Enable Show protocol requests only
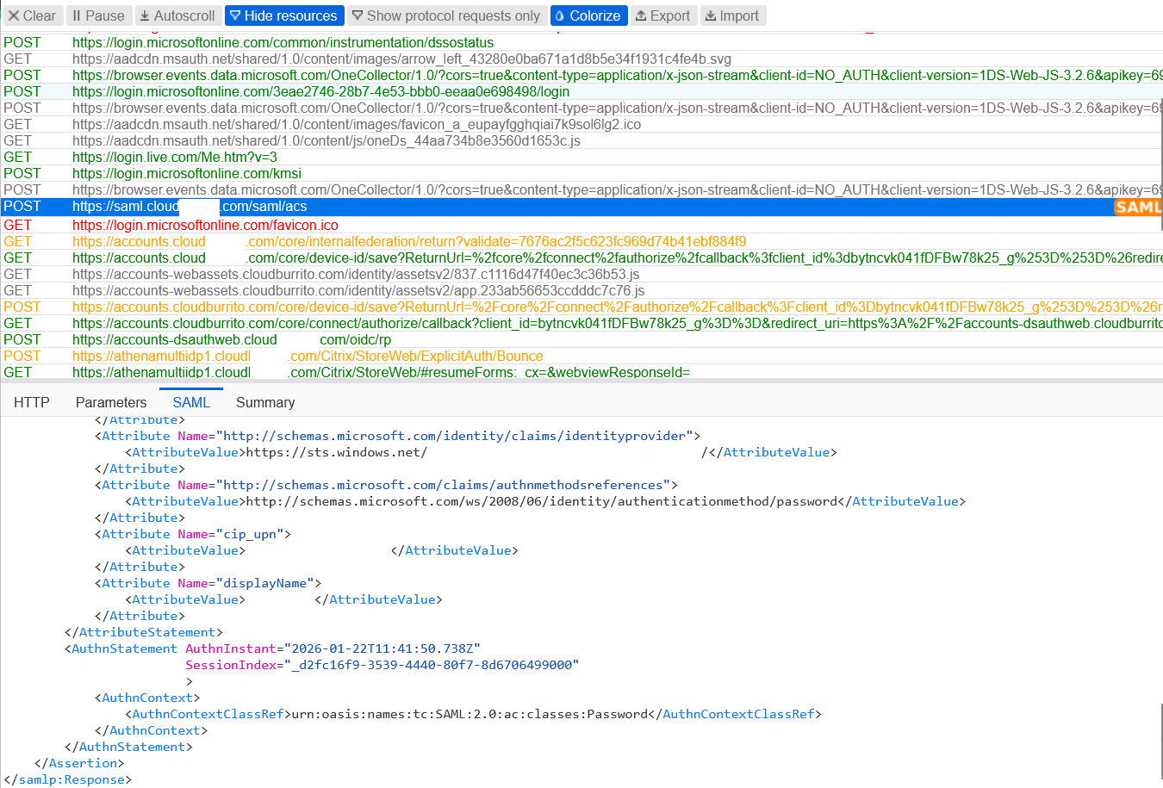The width and height of the screenshot is (1163, 788). 445,16
